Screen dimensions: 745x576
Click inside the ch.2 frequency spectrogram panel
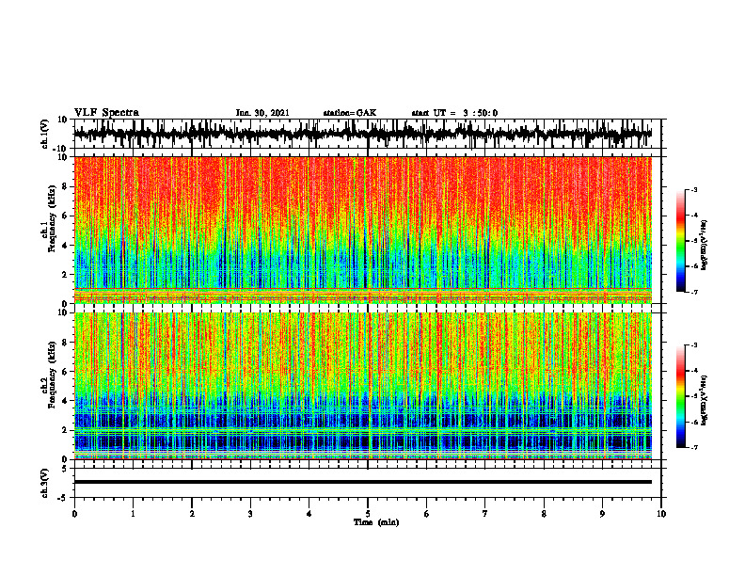pyautogui.click(x=363, y=386)
